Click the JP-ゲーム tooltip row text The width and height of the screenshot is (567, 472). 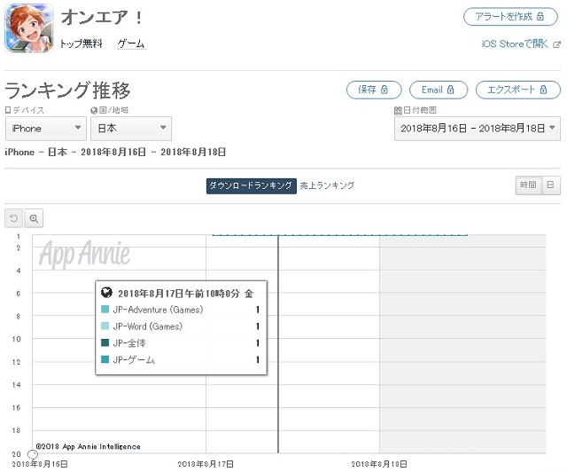point(134,359)
